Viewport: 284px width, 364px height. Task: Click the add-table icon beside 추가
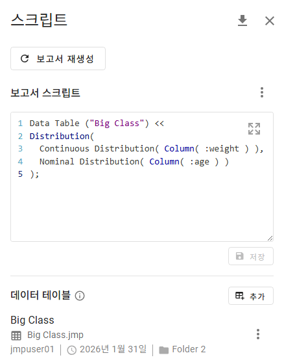click(239, 296)
